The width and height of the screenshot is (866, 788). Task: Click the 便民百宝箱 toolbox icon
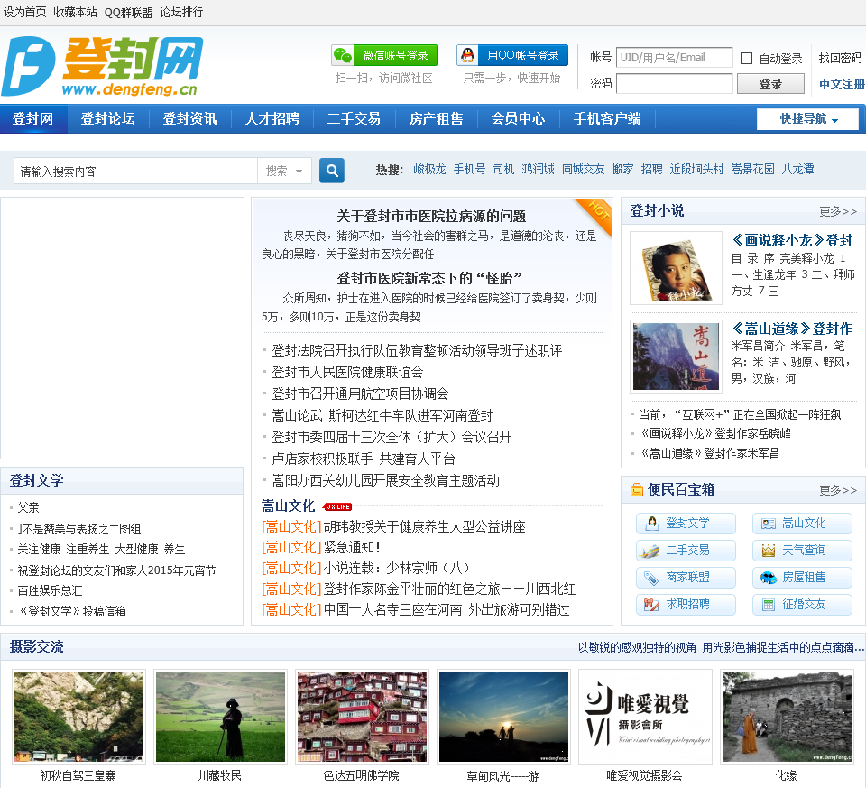pyautogui.click(x=637, y=489)
